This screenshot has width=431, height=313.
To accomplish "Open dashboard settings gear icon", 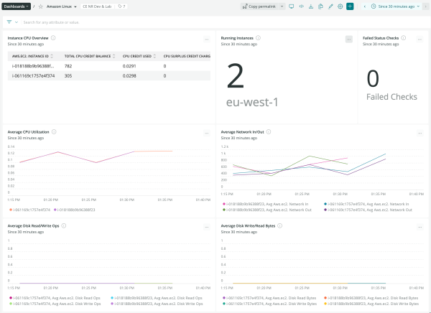I will click(x=339, y=6).
